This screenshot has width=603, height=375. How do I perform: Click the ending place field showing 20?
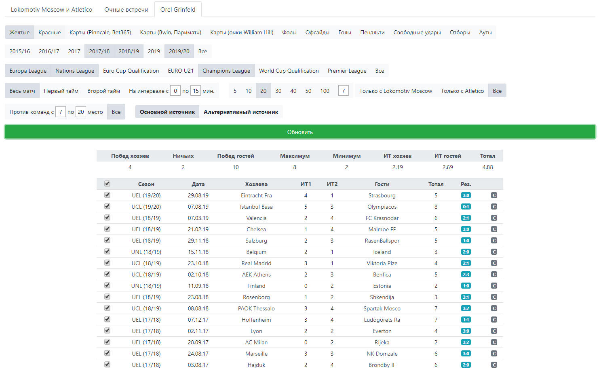tap(81, 112)
